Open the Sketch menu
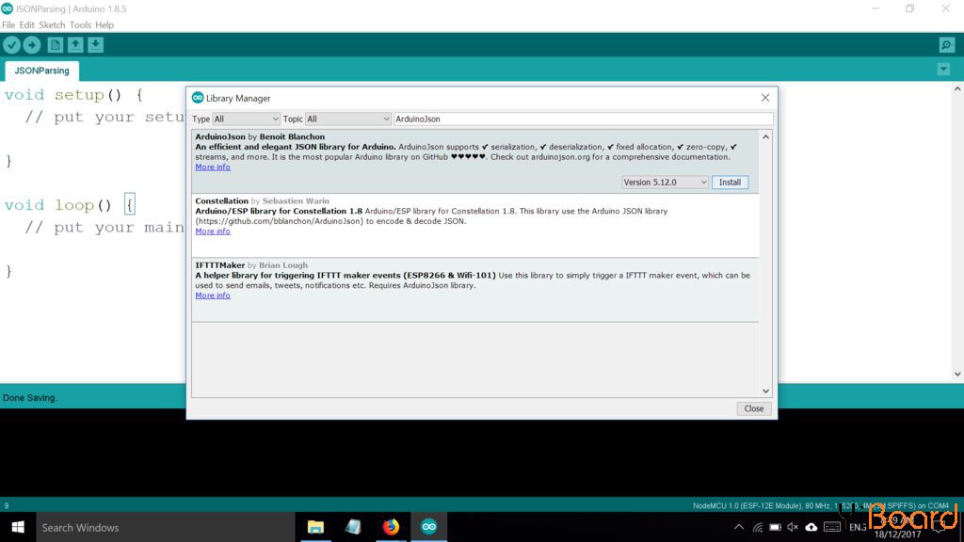This screenshot has width=964, height=542. (x=52, y=25)
